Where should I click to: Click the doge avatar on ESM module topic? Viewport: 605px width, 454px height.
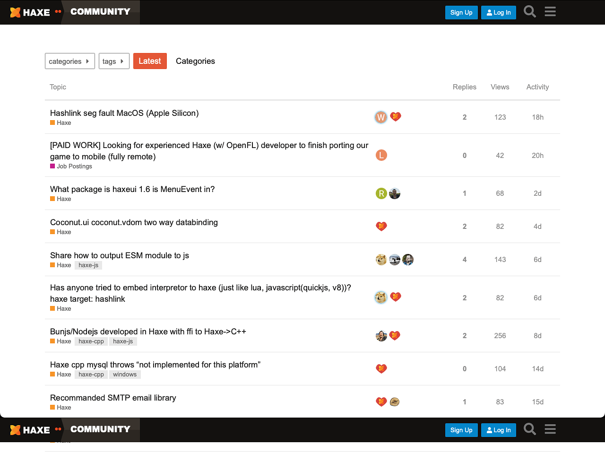[381, 259]
